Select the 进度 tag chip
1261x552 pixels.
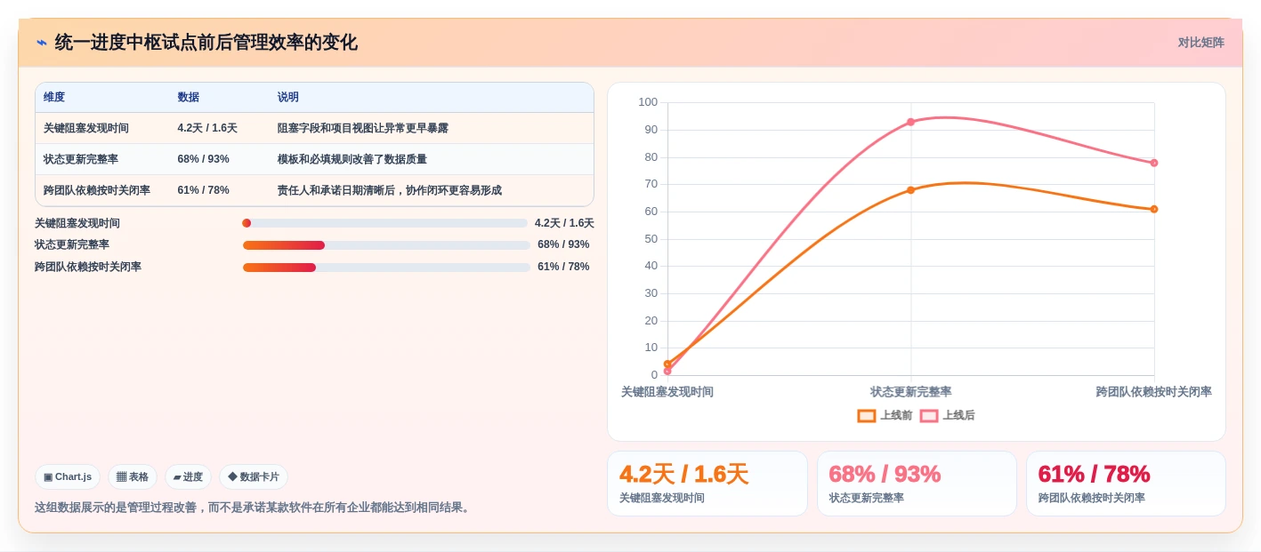click(188, 476)
